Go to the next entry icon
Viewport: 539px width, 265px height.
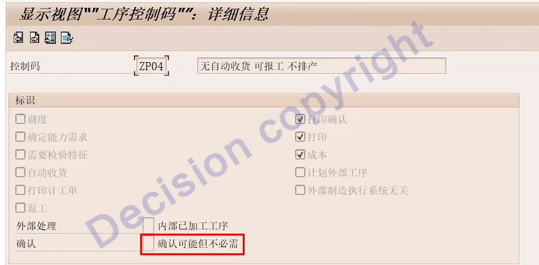[34, 38]
